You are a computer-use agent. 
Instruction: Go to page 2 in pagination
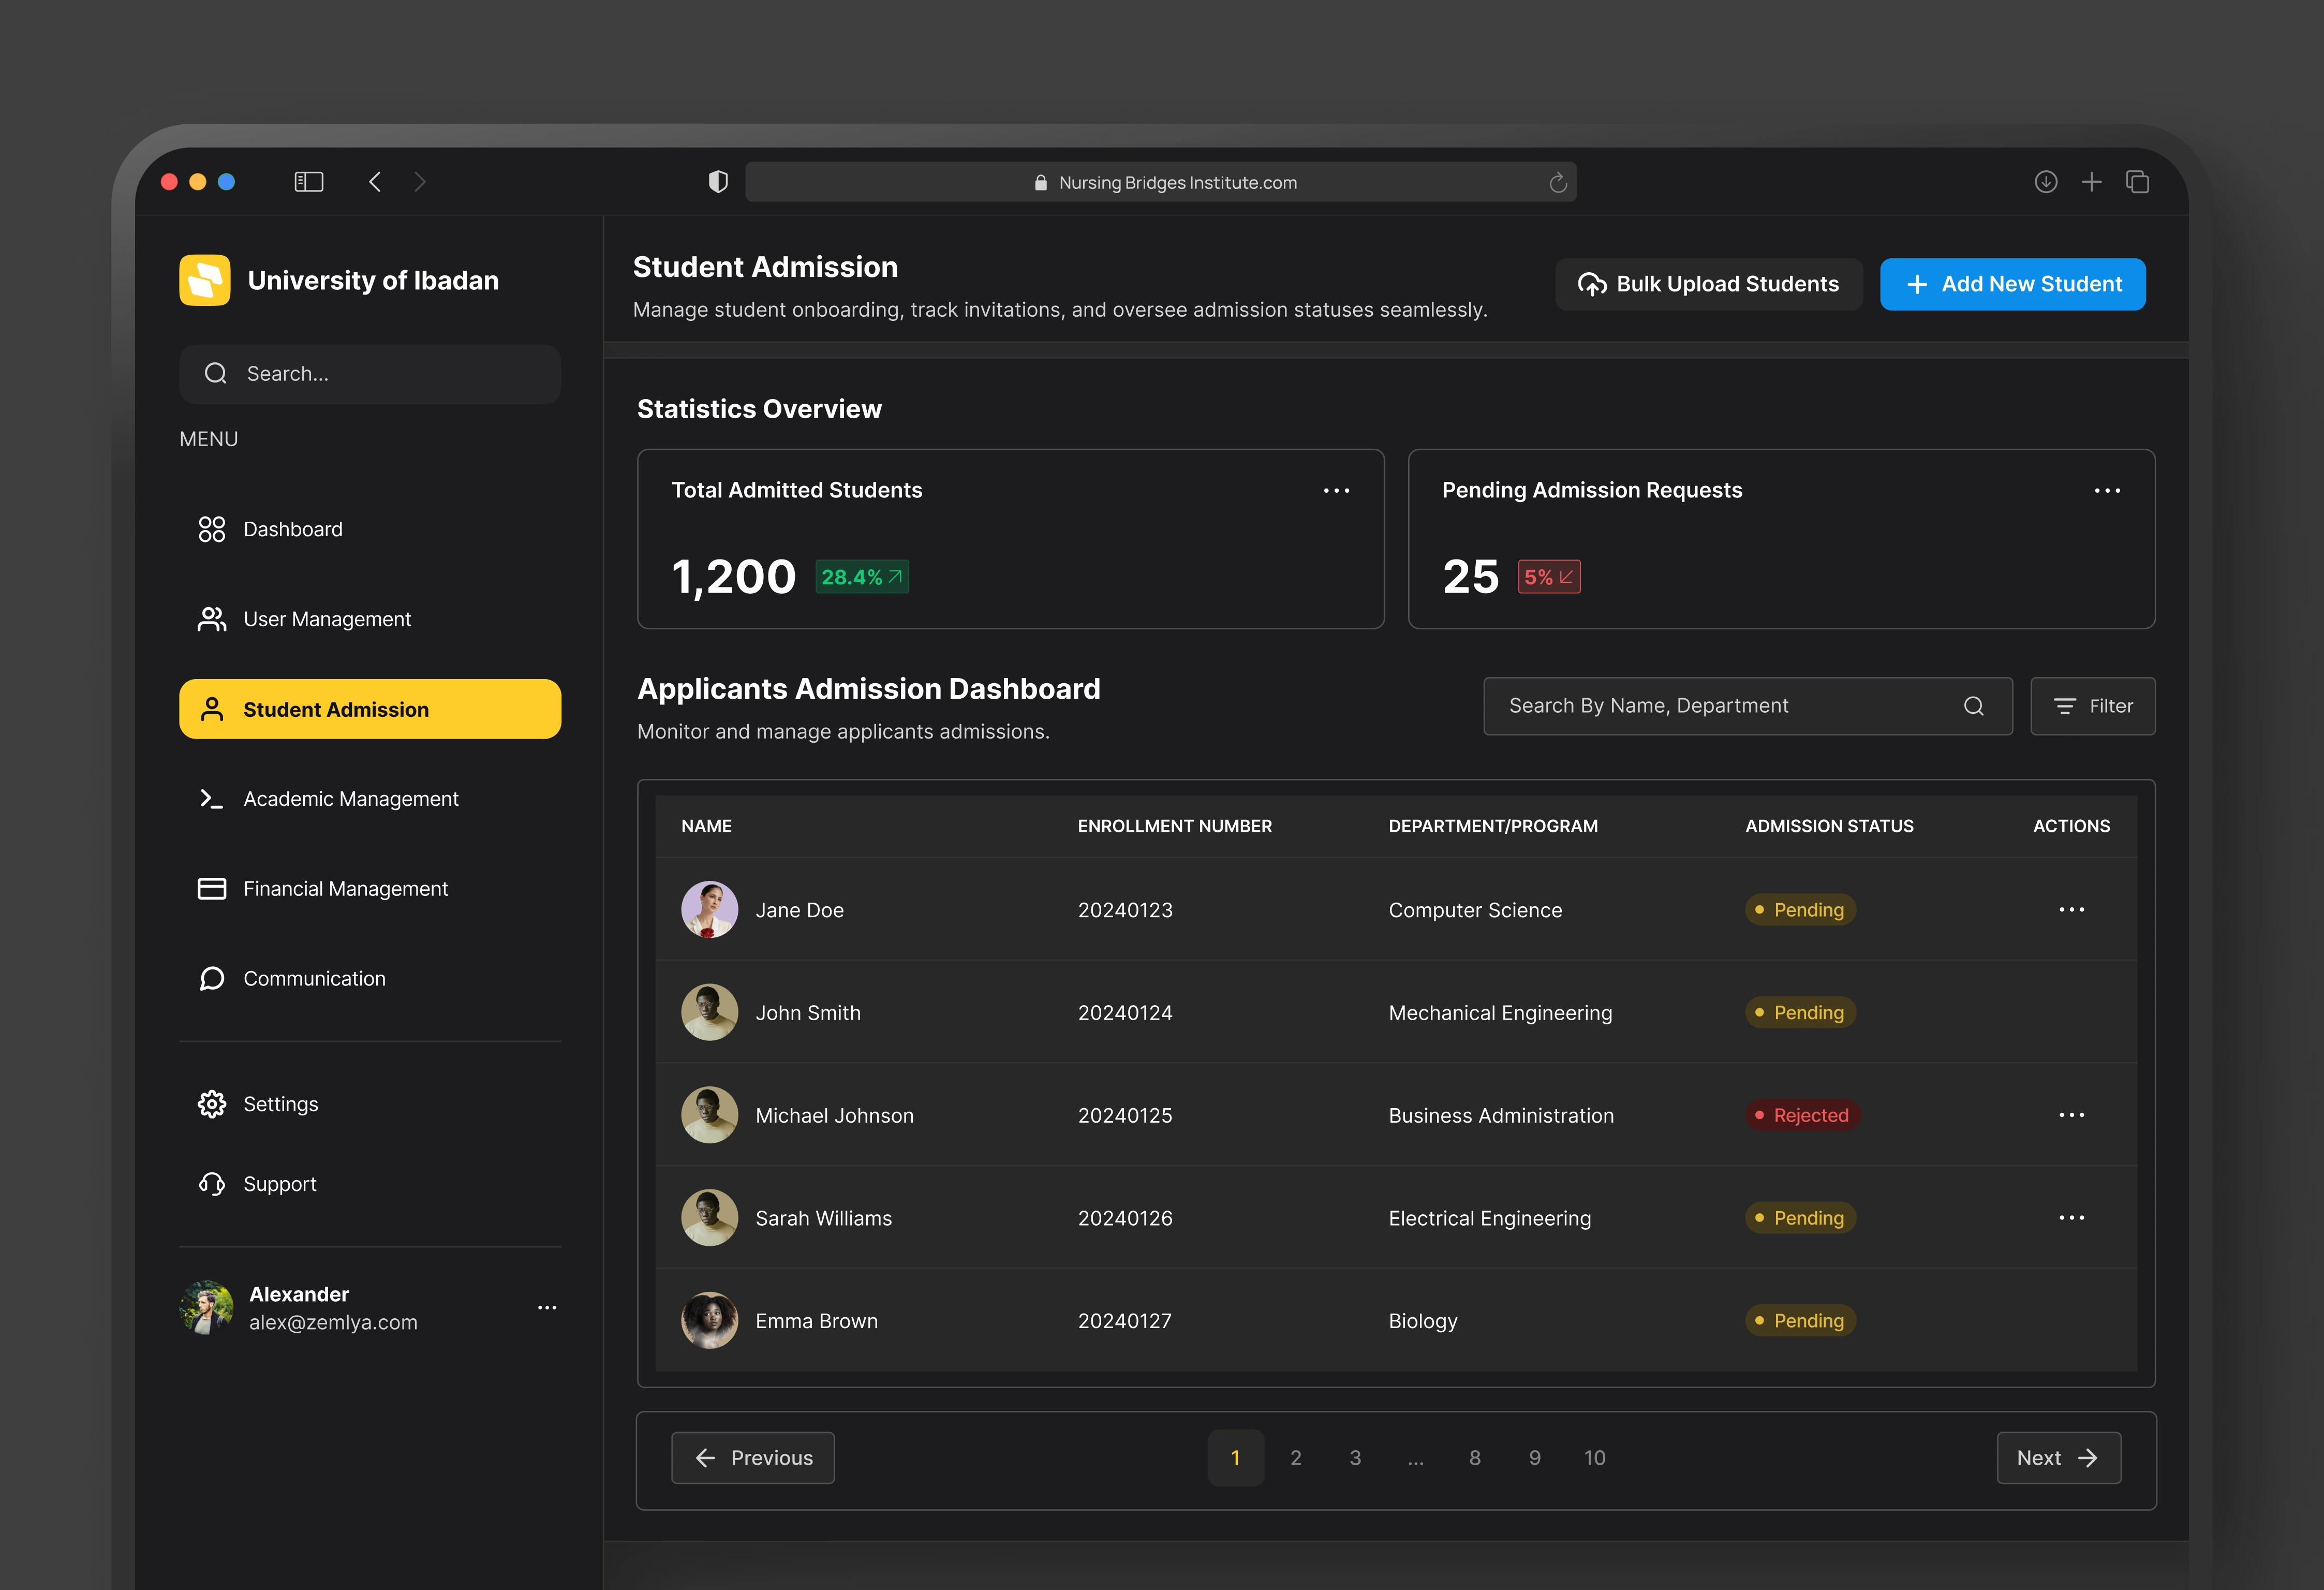point(1295,1458)
